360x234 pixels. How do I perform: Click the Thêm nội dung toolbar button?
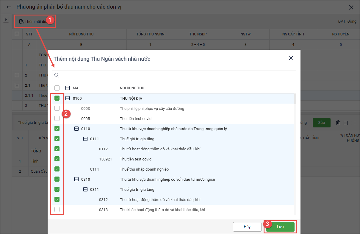click(x=33, y=21)
